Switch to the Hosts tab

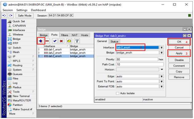click(85, 35)
